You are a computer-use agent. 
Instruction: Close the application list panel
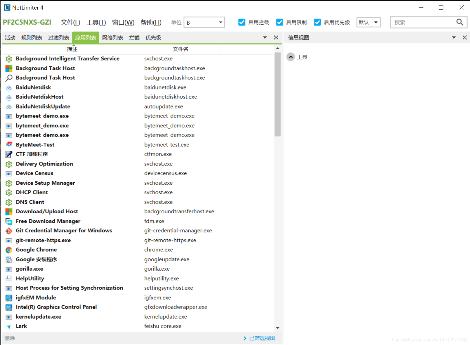click(x=276, y=38)
